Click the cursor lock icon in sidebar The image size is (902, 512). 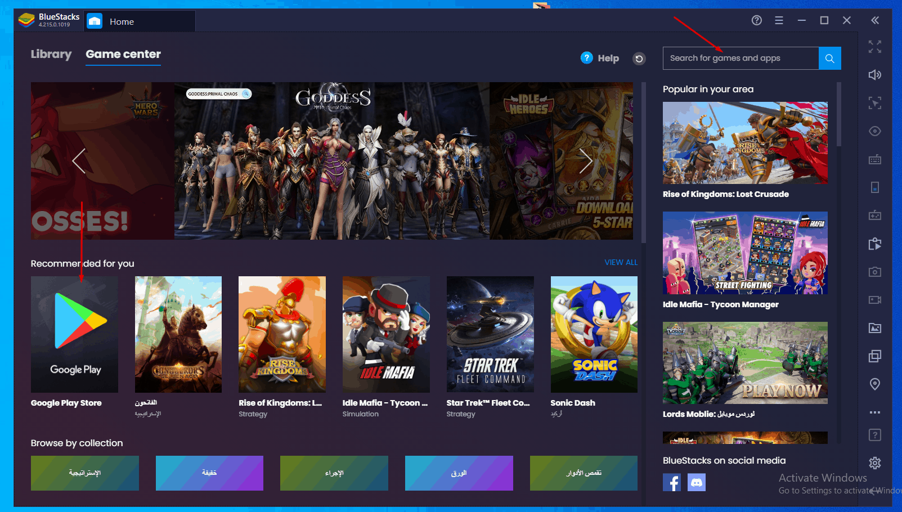(874, 103)
